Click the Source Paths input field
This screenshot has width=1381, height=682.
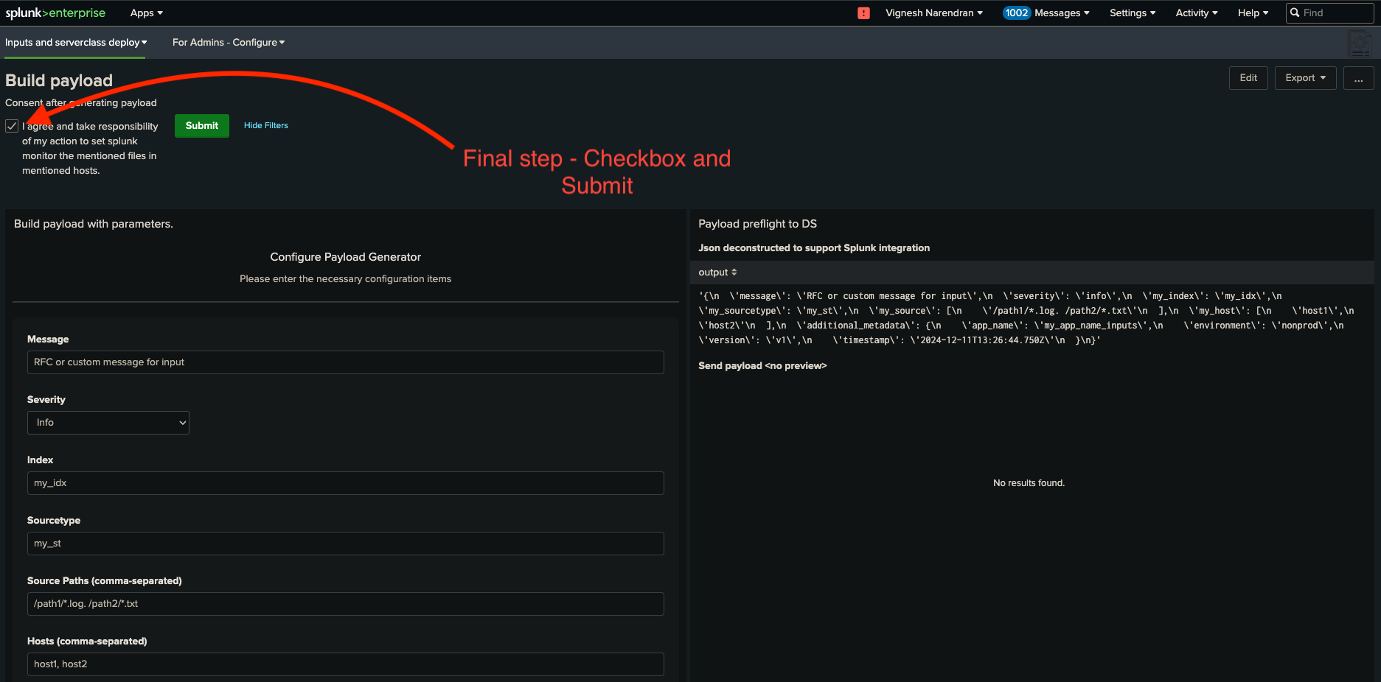pos(346,604)
